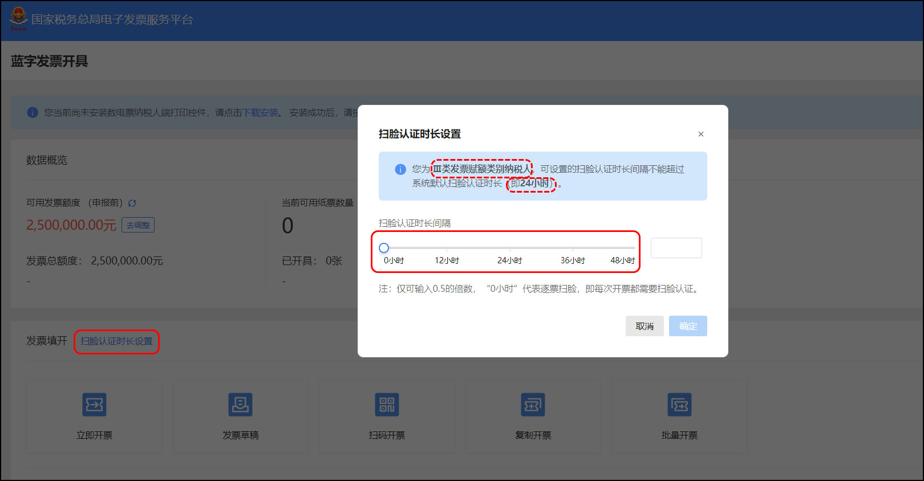Viewport: 924px width, 481px height.
Task: Click the slider handle at 0小时
Action: tap(384, 248)
